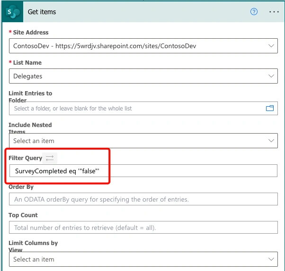This screenshot has height=271, width=285.
Task: Click the Order By label
Action: pyautogui.click(x=21, y=186)
